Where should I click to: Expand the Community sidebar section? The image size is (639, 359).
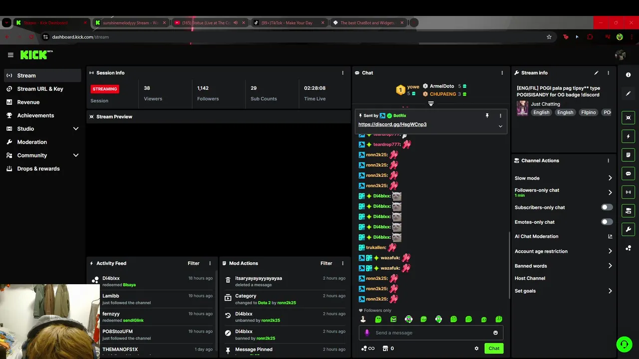tap(76, 155)
